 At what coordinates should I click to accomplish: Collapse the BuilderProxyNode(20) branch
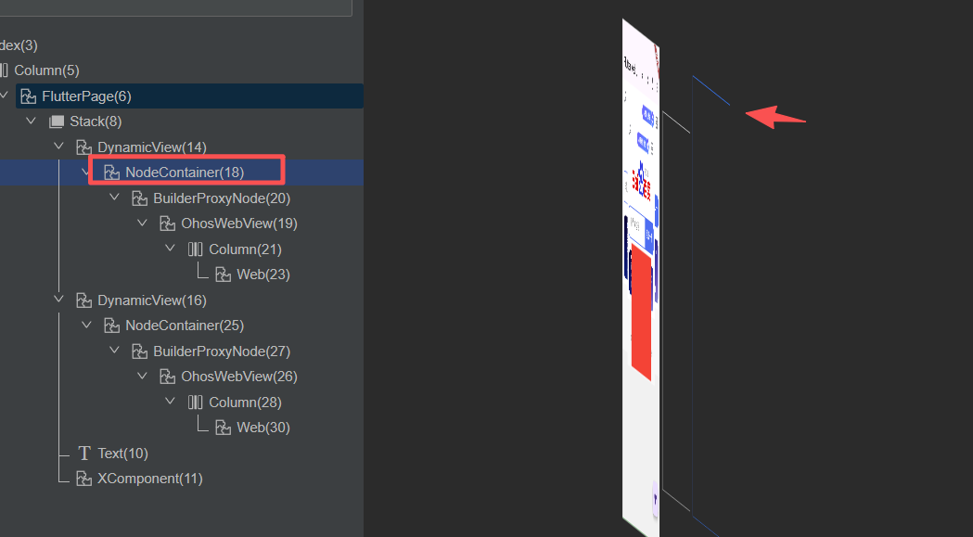[114, 198]
